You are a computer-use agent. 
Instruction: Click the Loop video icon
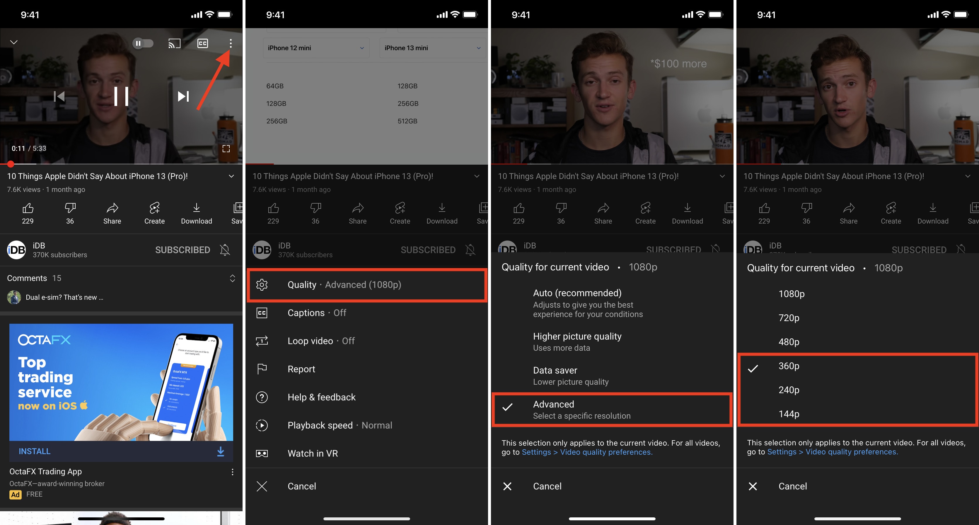[262, 341]
